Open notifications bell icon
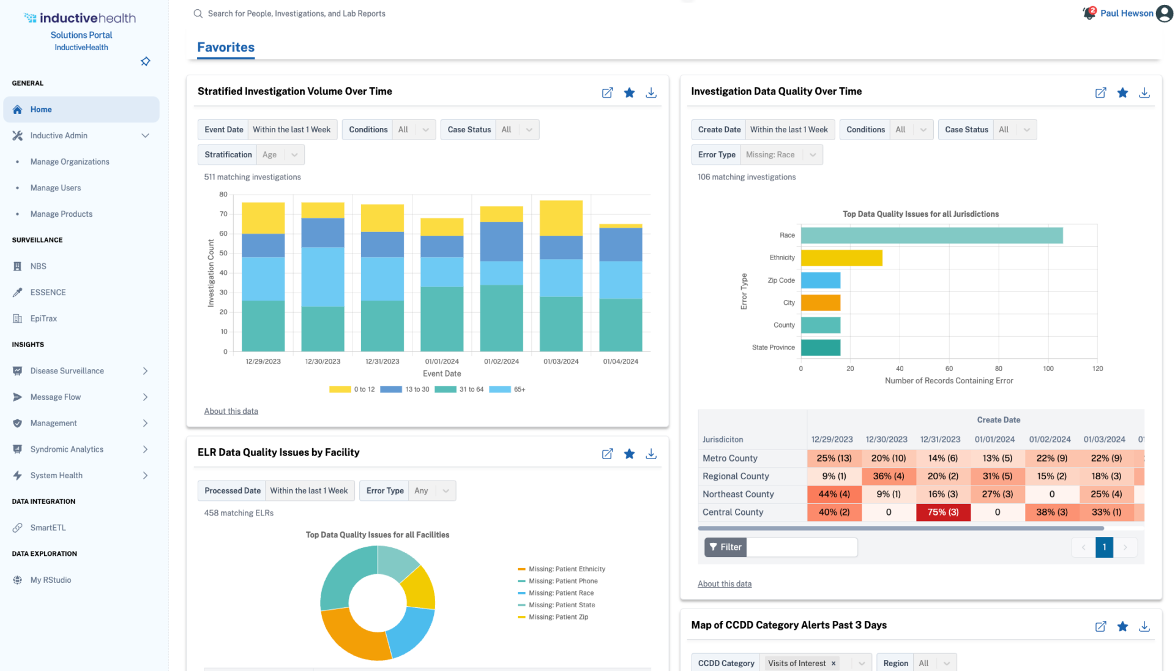This screenshot has width=1175, height=671. click(x=1089, y=13)
